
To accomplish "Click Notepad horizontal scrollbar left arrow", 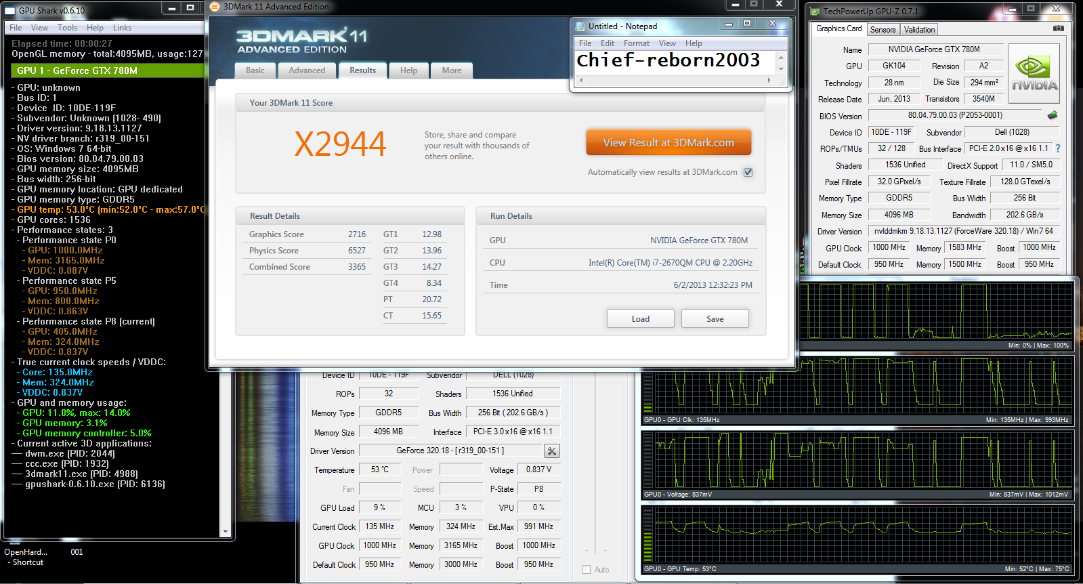I will pyautogui.click(x=580, y=80).
